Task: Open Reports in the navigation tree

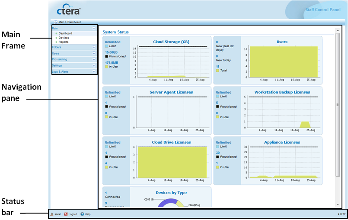Action: pyautogui.click(x=64, y=42)
